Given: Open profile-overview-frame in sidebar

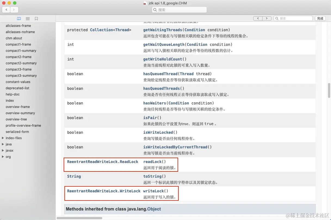Looking at the screenshot, I should point(23,126).
